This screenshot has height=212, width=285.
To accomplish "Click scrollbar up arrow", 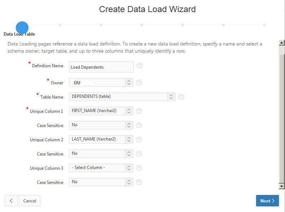I will click(282, 43).
